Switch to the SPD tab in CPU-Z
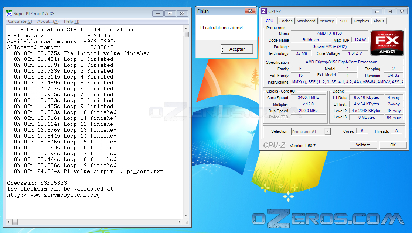Viewport: 412px width, 233px height. (x=343, y=21)
